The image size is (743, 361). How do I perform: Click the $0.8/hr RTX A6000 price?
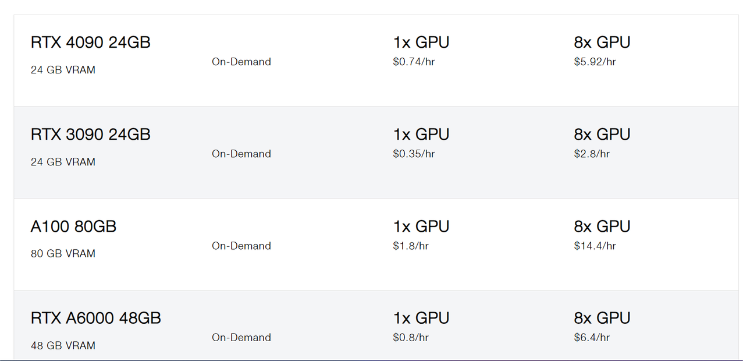click(411, 338)
